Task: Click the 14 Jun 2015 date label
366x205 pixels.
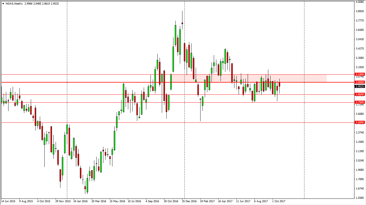Action: click(x=8, y=201)
